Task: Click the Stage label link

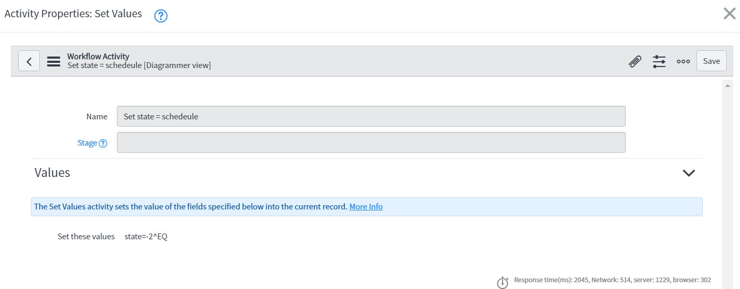Action: (87, 143)
